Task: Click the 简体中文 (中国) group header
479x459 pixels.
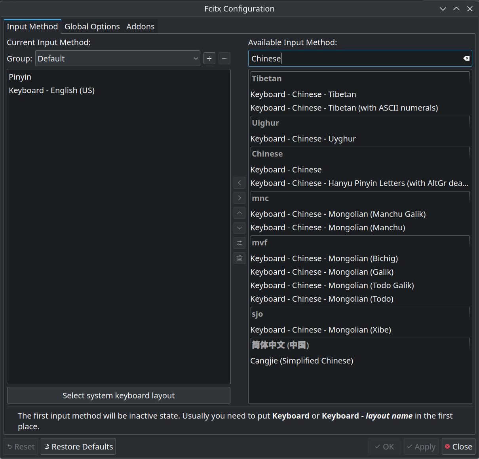Action: (360, 345)
